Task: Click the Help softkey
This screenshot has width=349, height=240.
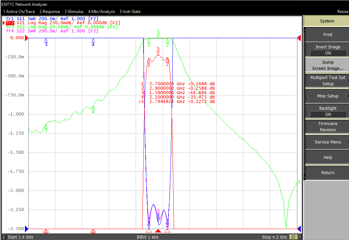Action: [x=327, y=157]
